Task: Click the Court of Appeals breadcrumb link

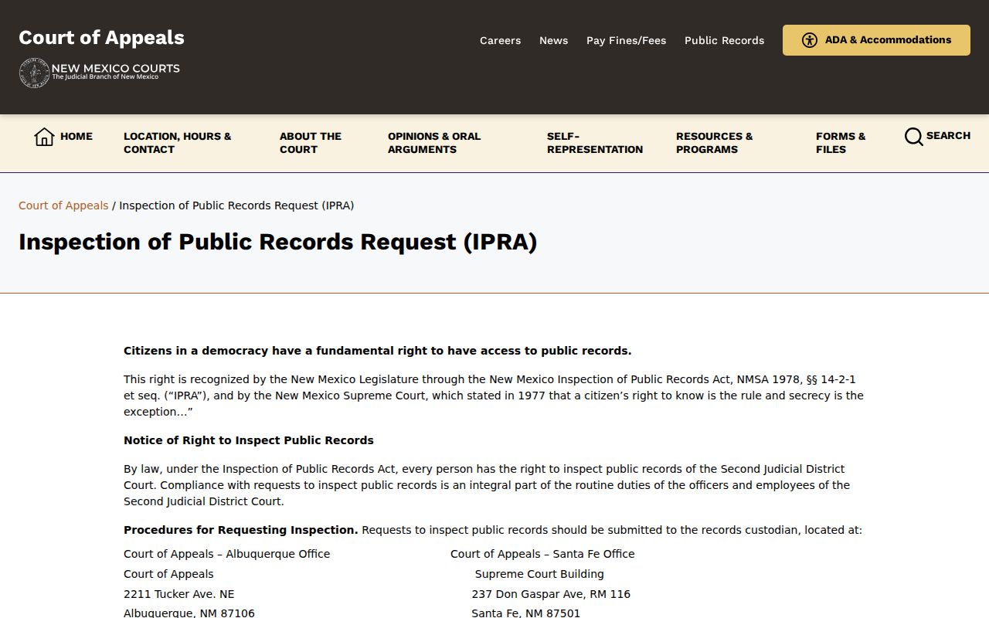Action: (63, 205)
